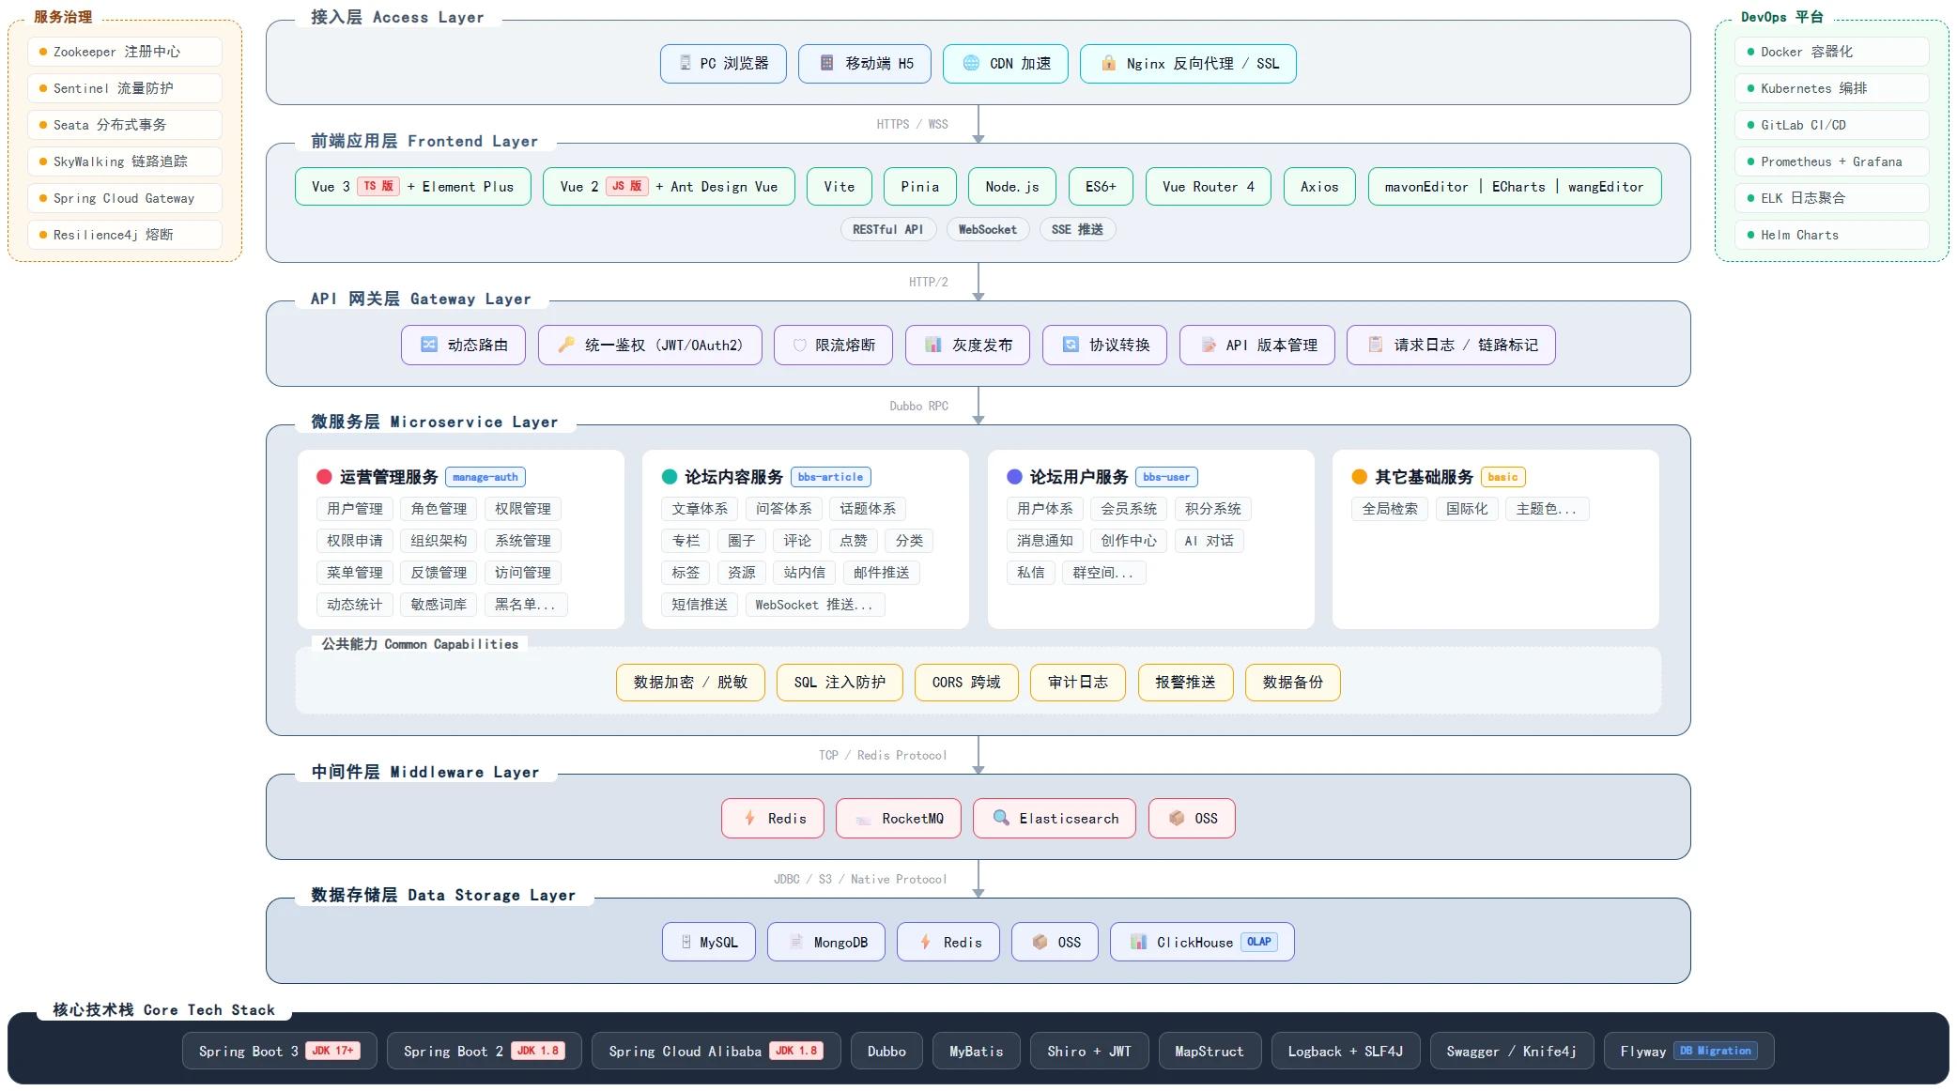Click the 动态路由 shuffle icon
The width and height of the screenshot is (1957, 1091).
(429, 345)
